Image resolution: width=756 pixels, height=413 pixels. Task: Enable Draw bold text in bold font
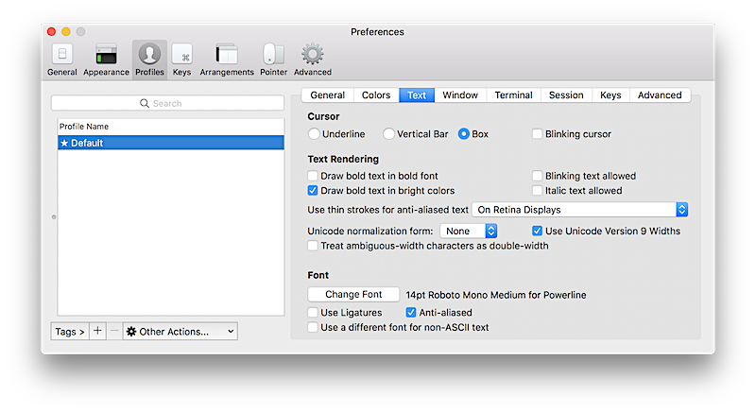tap(314, 176)
